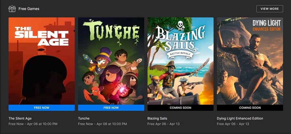Open the Dying Light Enhanced Edition cover

[x=250, y=61]
